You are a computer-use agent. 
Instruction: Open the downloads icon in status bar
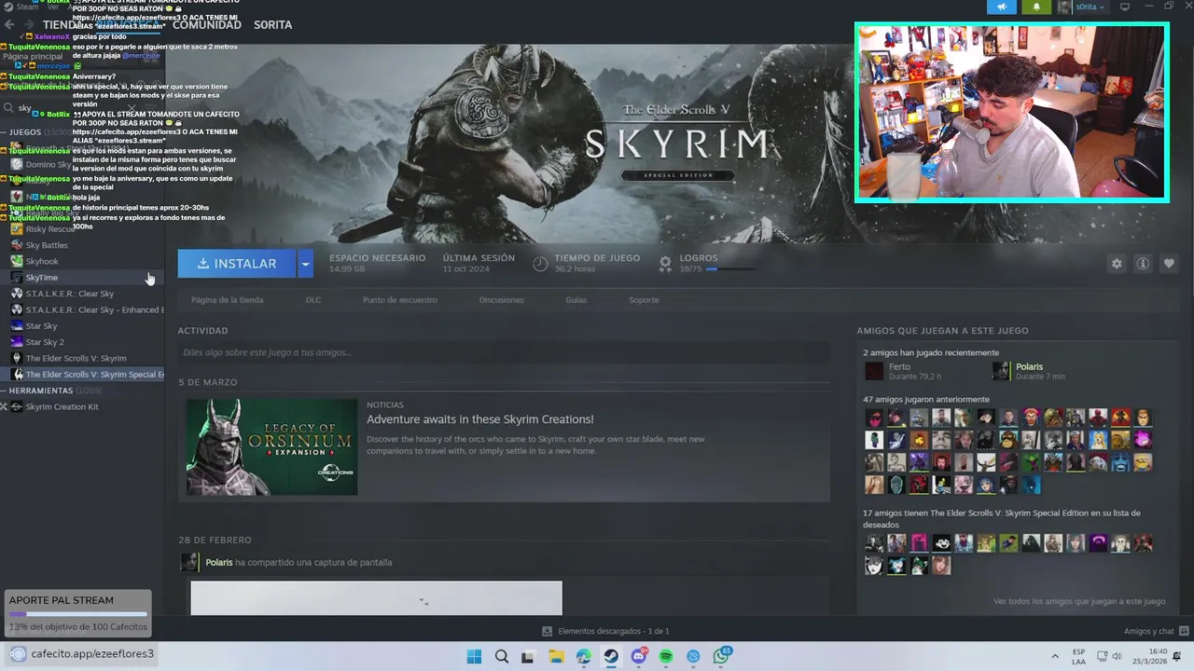click(x=547, y=631)
